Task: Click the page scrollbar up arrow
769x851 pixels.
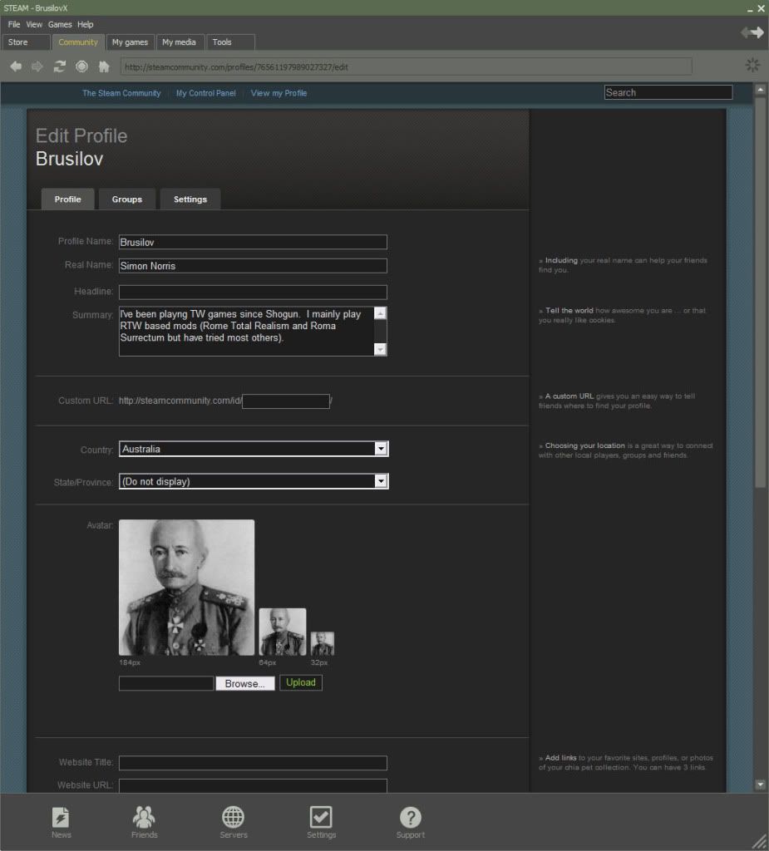Action: click(761, 90)
